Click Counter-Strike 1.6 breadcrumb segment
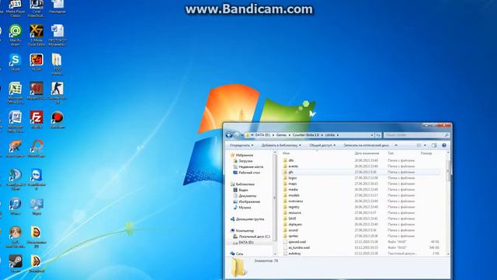 tap(305, 135)
